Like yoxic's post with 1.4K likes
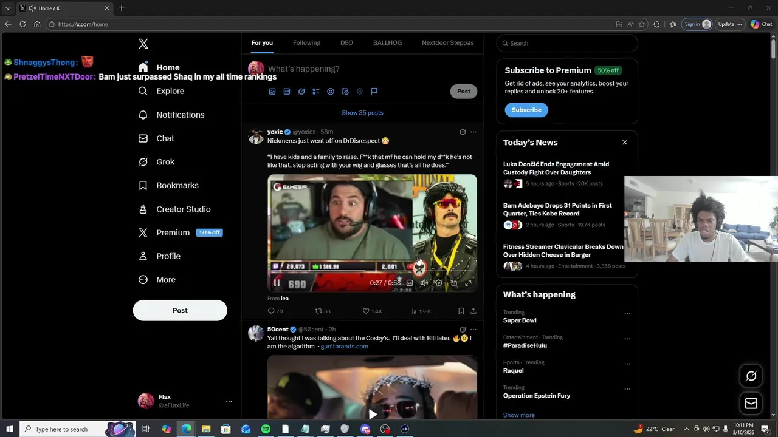 click(x=372, y=311)
